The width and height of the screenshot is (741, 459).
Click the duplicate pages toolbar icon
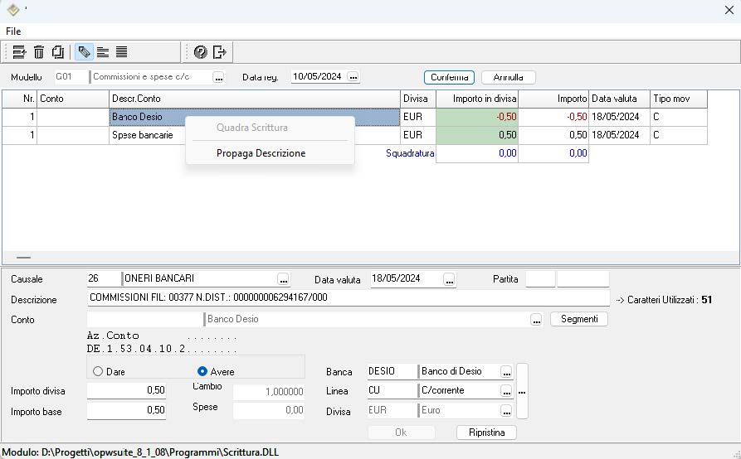coord(58,52)
